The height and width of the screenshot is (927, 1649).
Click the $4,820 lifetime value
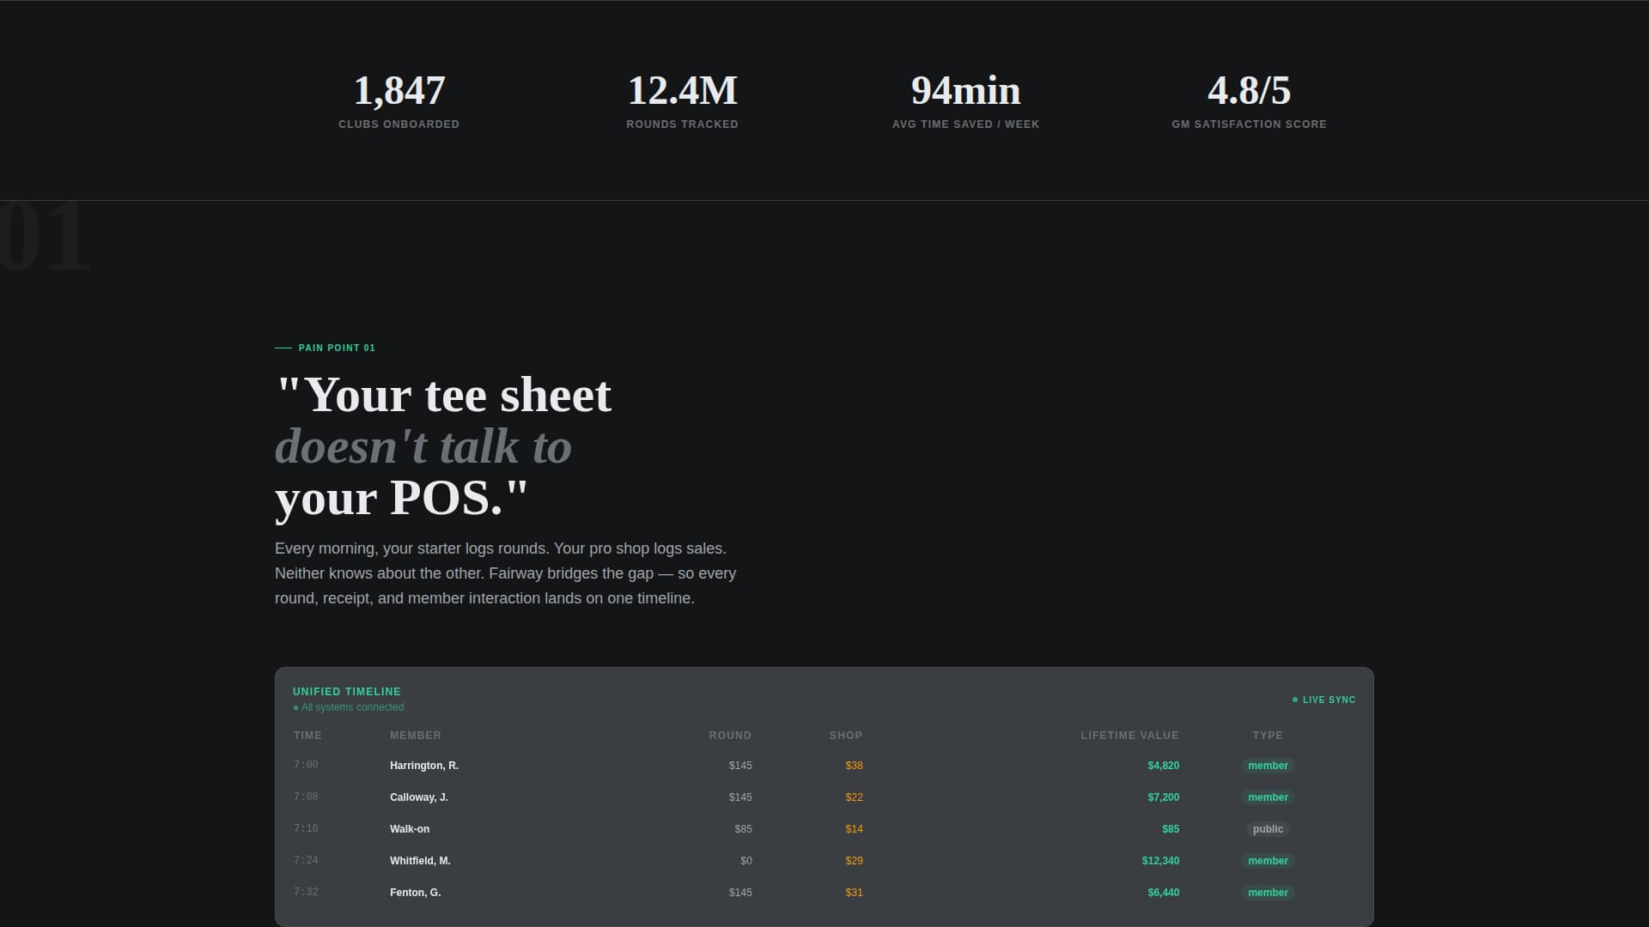1164,766
